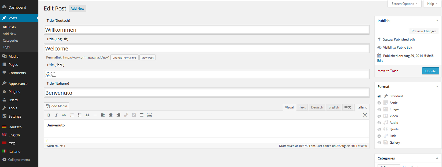The image size is (442, 167).
Task: Collapse the Publish panel
Action: (437, 21)
